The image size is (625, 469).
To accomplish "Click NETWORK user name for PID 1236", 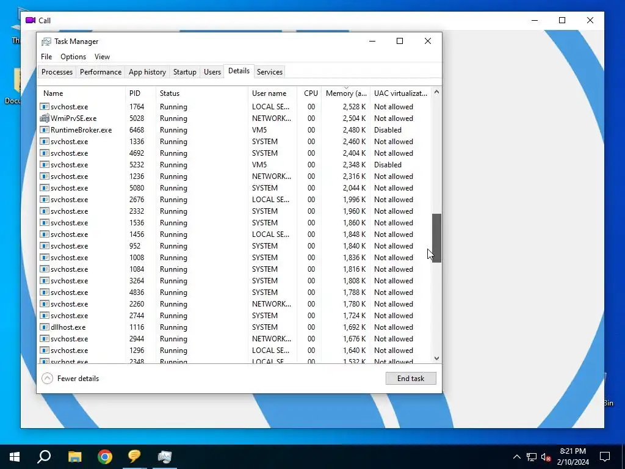I will click(x=272, y=176).
